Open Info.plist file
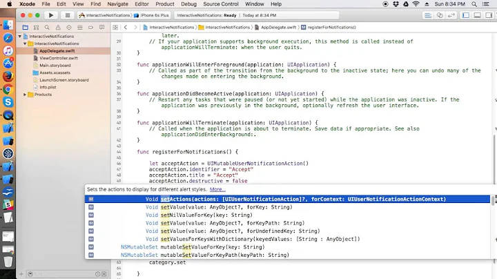Screen dimensions: 497x279 coord(48,87)
